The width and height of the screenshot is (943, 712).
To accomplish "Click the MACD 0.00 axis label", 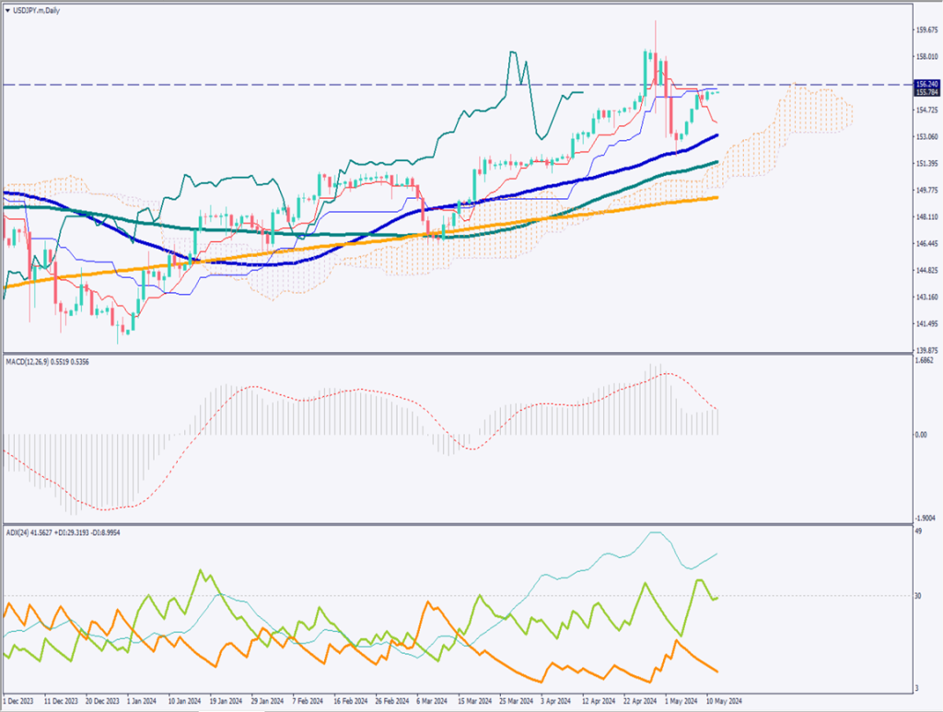I will 921,434.
